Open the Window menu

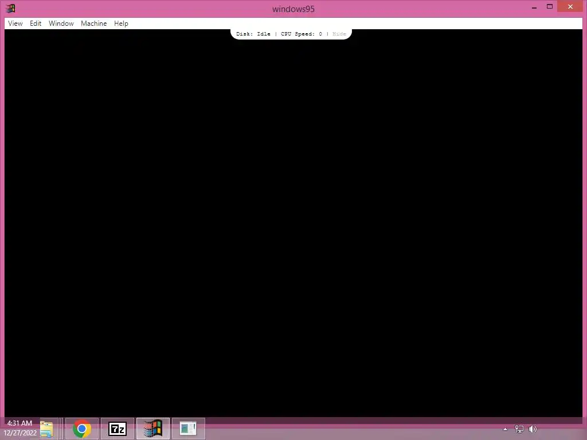click(x=61, y=23)
